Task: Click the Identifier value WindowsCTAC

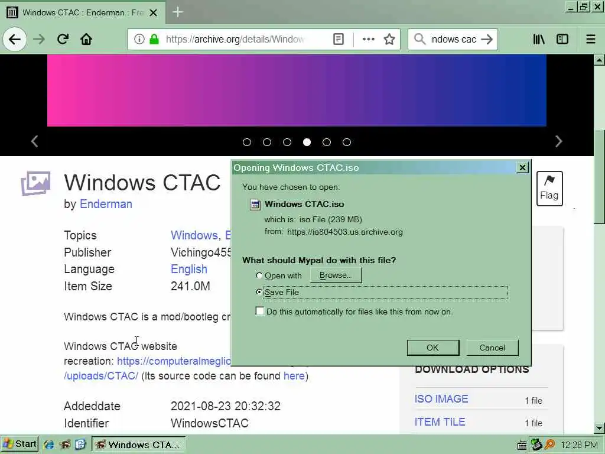Action: (210, 423)
